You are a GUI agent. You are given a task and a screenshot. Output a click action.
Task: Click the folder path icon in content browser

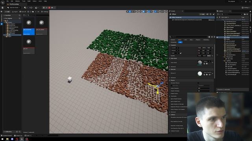(33, 12)
